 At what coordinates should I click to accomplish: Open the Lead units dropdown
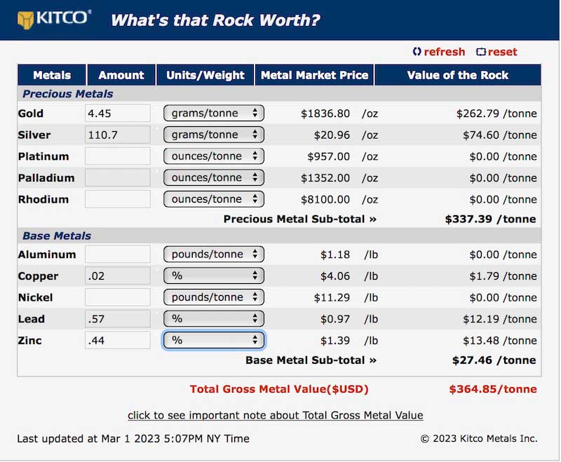tap(214, 318)
